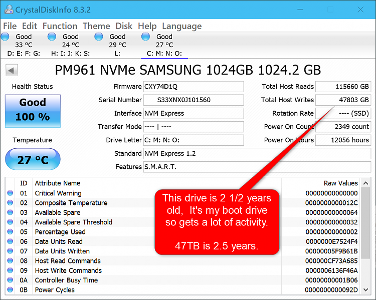Click the Serial Number field
The height and width of the screenshot is (300, 376).
194,100
